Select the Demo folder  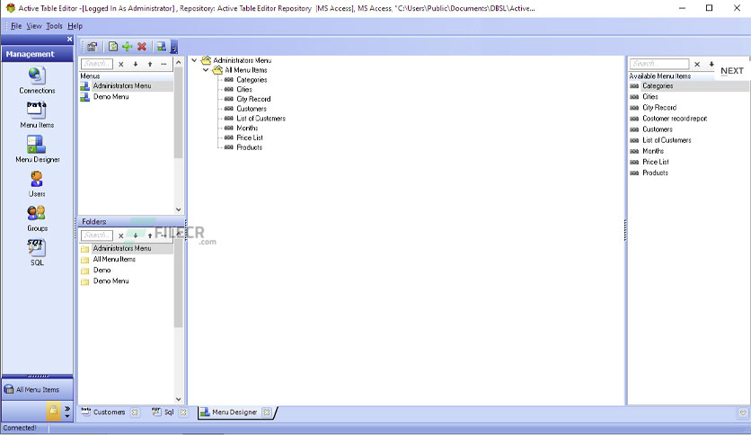tap(127, 271)
